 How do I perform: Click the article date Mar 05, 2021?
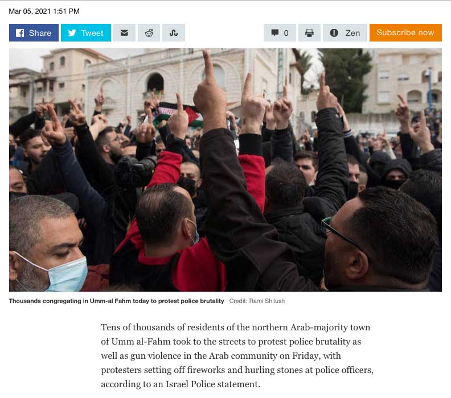pos(44,11)
